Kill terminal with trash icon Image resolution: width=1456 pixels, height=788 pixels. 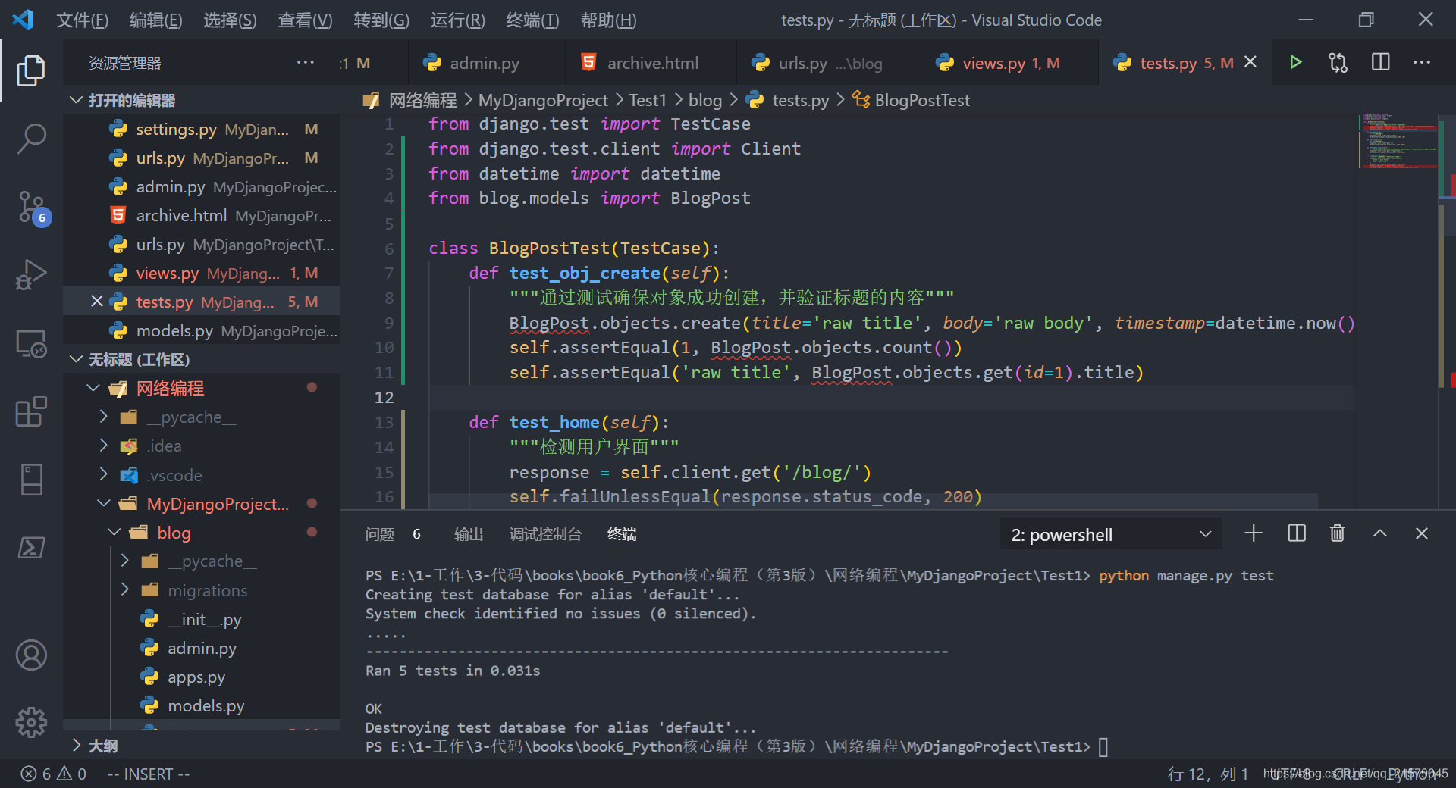point(1338,533)
